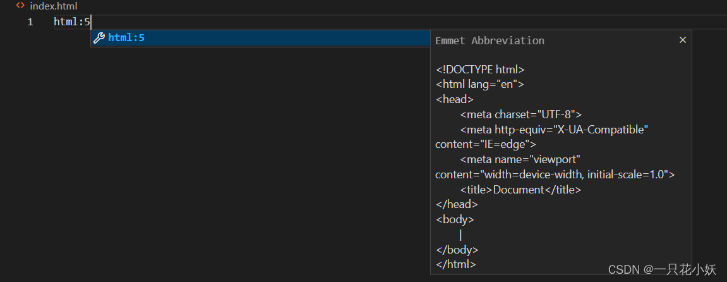This screenshot has width=727, height=282.
Task: Click the closing </html> tag in preview
Action: pos(455,264)
